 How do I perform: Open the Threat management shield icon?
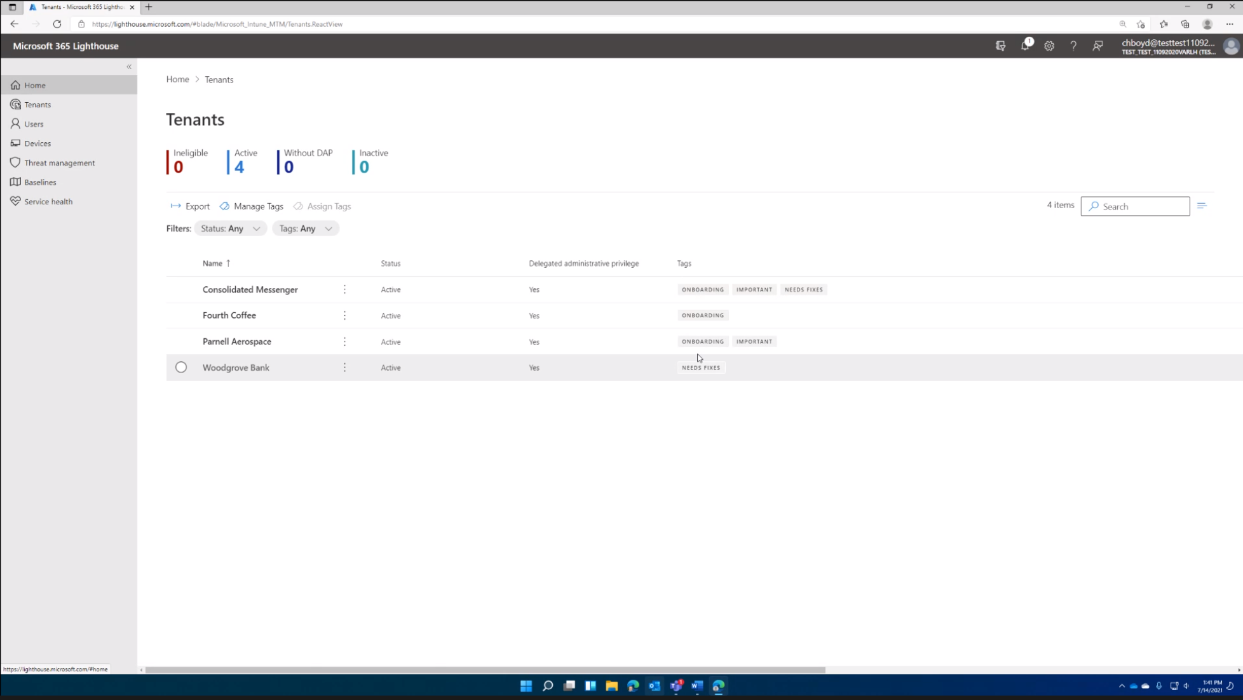point(15,162)
